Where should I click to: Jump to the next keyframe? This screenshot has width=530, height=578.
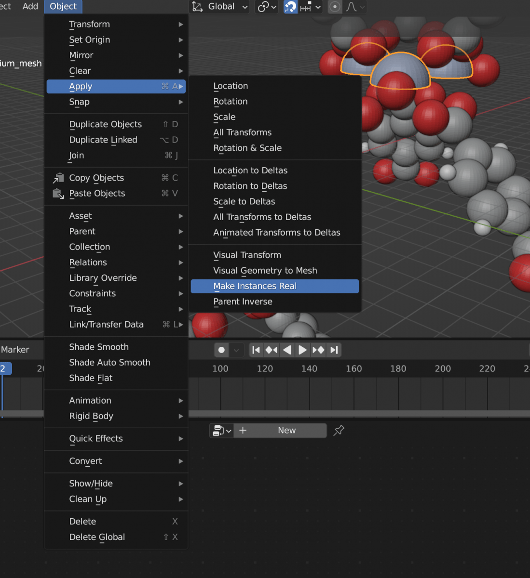(x=318, y=350)
